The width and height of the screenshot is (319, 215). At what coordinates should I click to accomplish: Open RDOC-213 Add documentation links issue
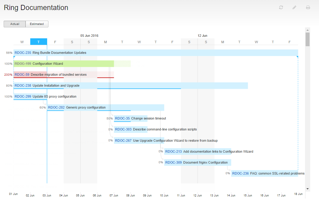(173, 151)
